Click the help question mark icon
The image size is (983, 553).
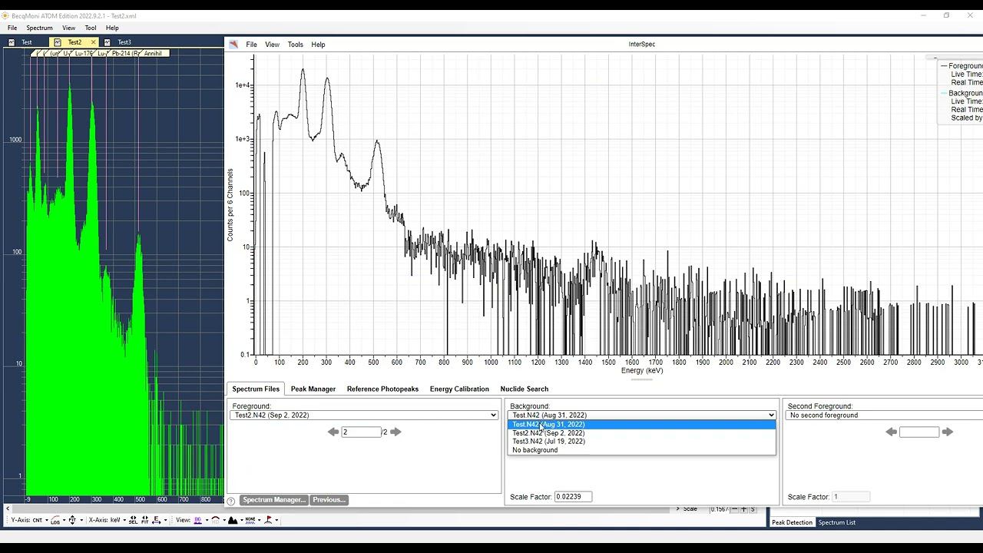tap(231, 502)
